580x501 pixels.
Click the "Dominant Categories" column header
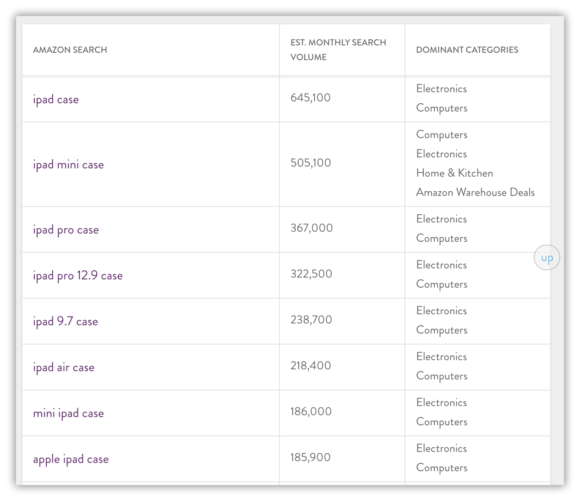pyautogui.click(x=467, y=50)
